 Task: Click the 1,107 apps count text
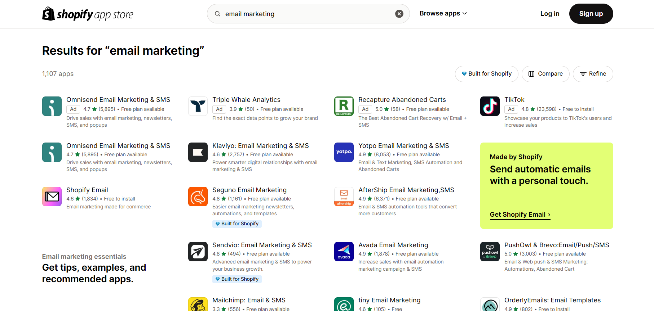[58, 74]
